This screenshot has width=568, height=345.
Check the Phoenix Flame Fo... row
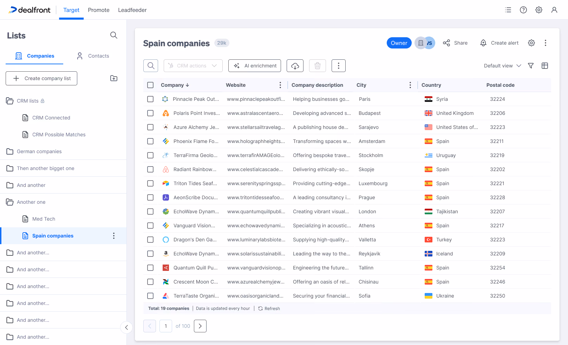(x=150, y=141)
